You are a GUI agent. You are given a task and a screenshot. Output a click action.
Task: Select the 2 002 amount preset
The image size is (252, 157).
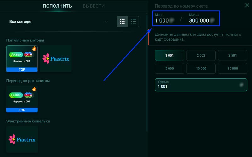click(x=201, y=55)
